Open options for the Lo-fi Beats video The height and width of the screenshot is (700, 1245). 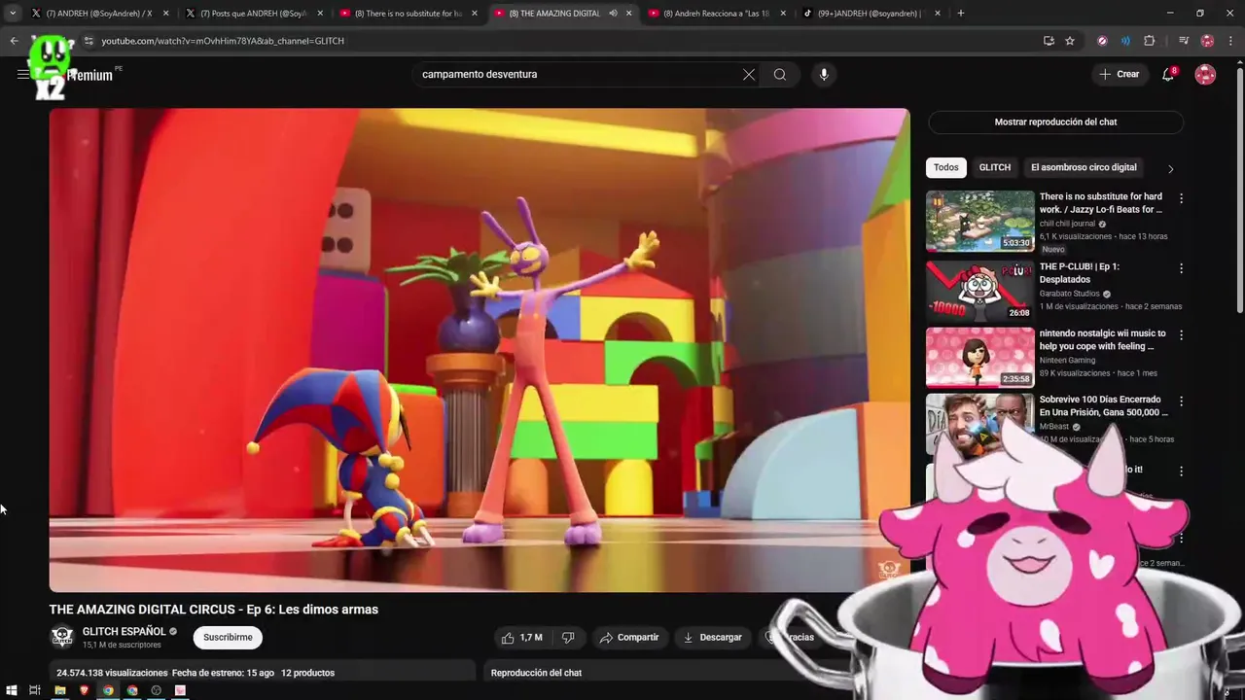coord(1181,198)
